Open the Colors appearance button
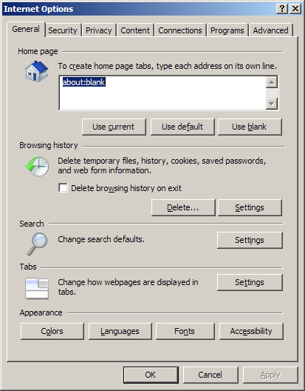Image resolution: width=305 pixels, height=391 pixels. pos(52,331)
